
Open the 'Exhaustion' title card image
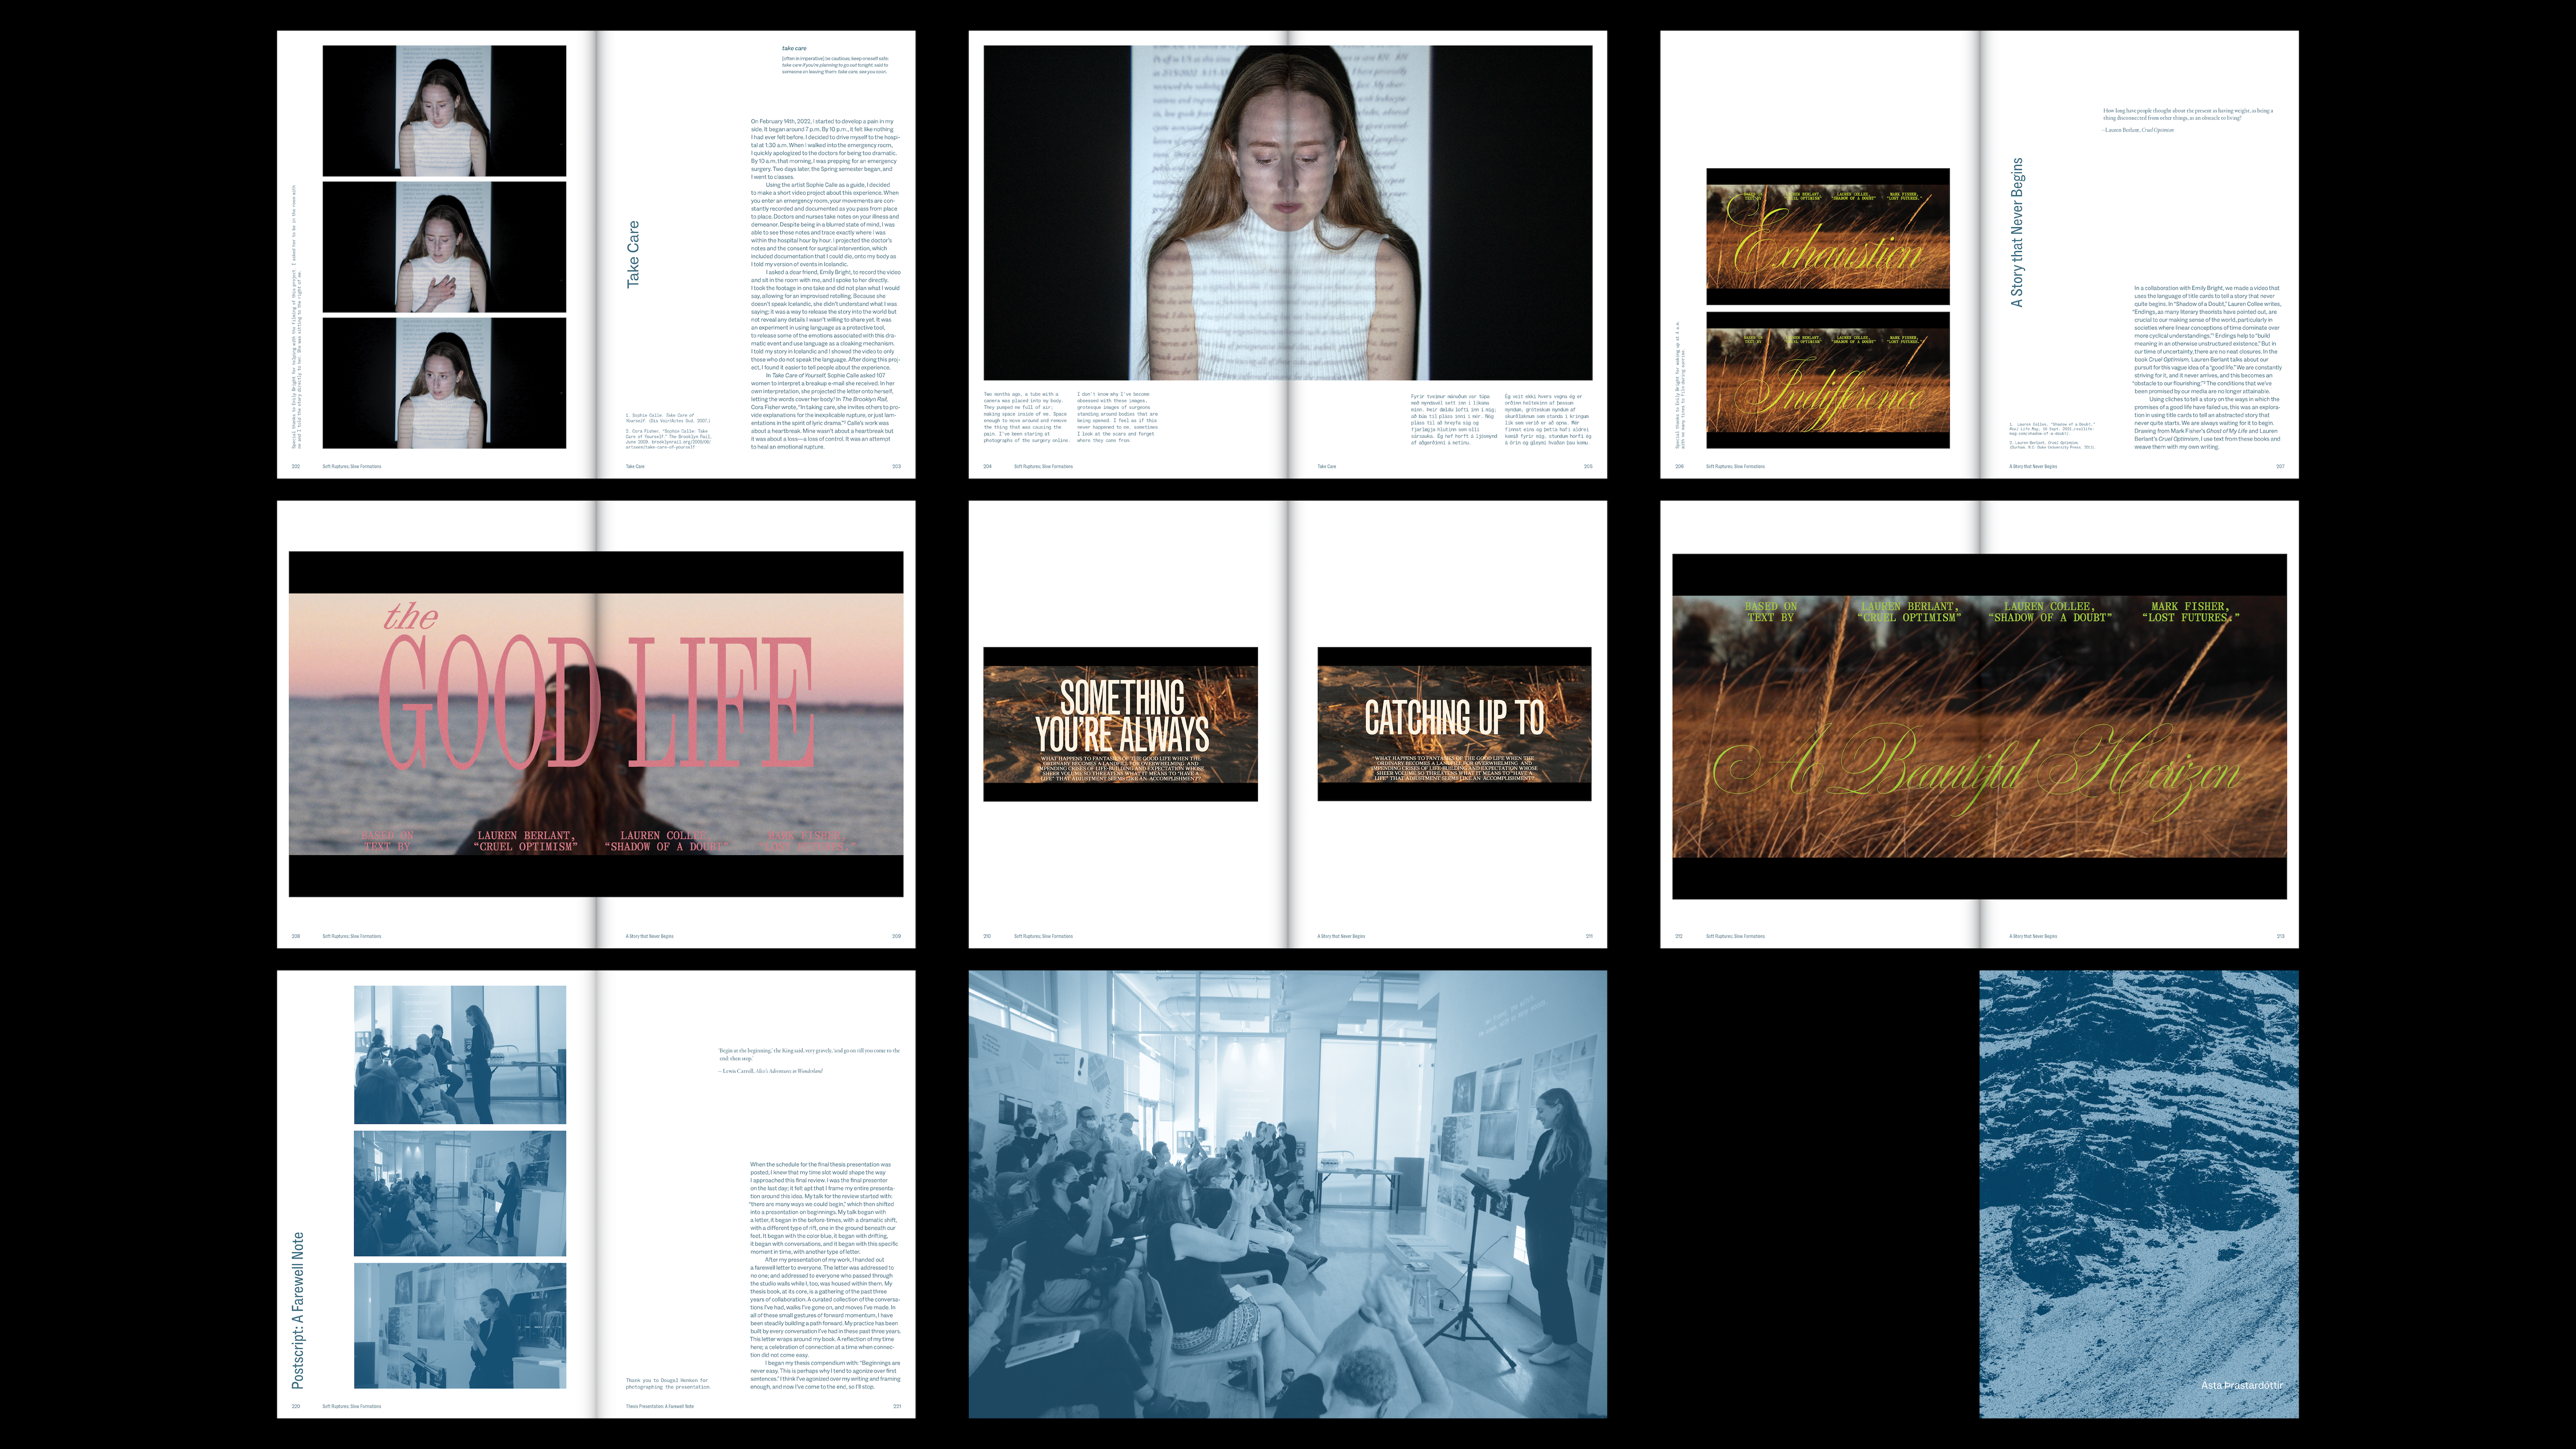1828,236
